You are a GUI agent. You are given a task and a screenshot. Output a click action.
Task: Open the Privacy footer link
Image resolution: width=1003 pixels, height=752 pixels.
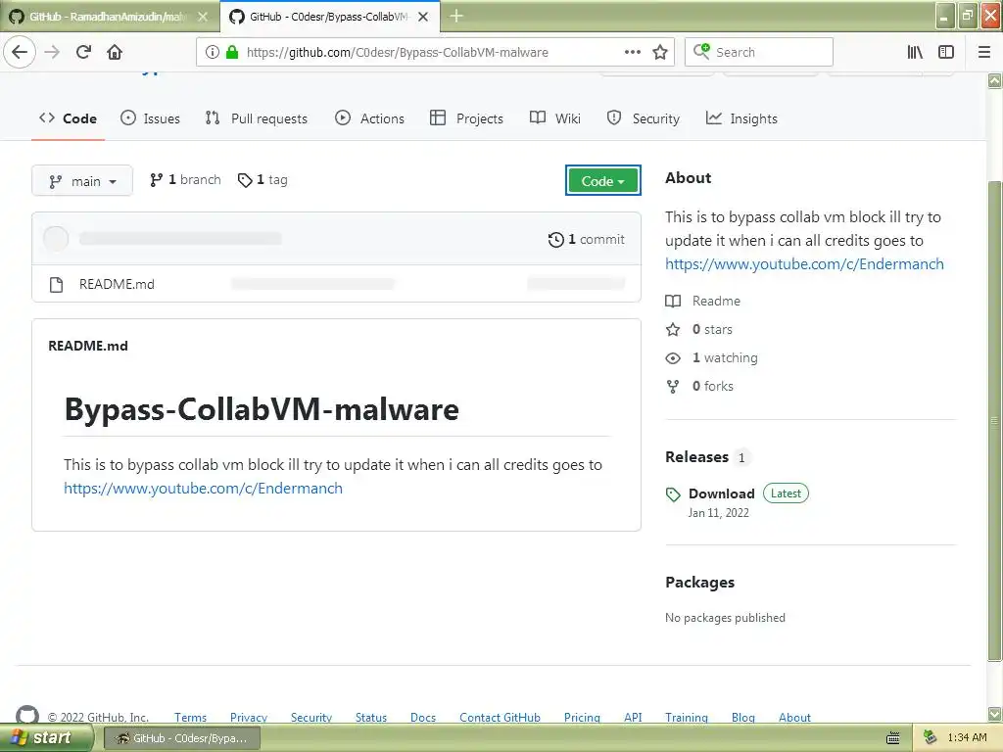pos(249,718)
